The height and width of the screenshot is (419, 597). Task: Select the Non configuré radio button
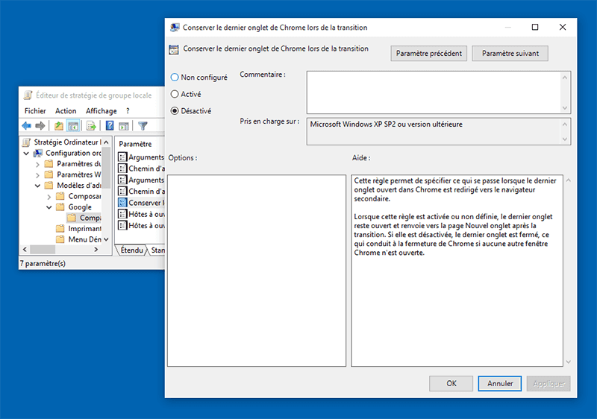pos(175,78)
